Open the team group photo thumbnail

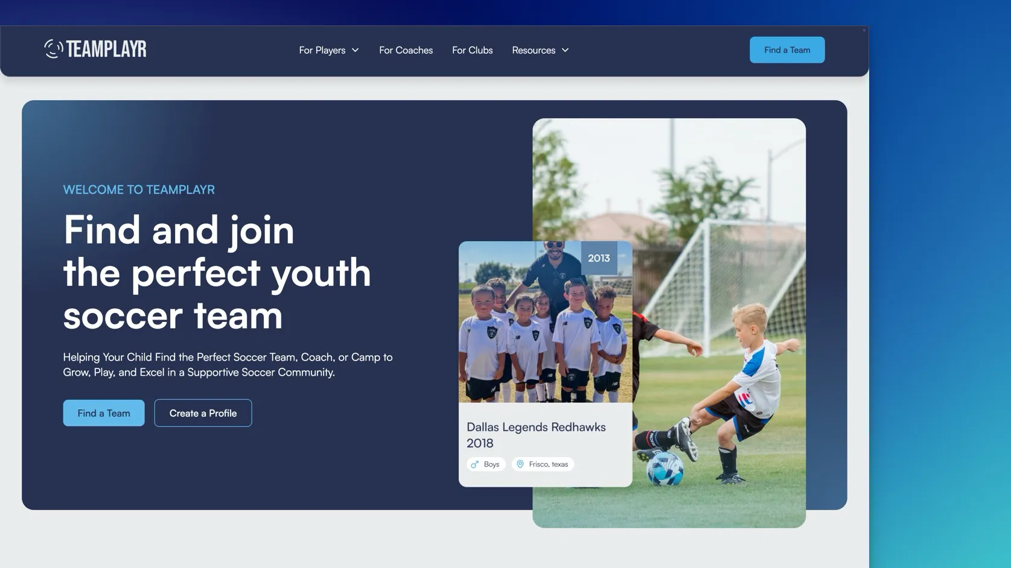pos(546,322)
